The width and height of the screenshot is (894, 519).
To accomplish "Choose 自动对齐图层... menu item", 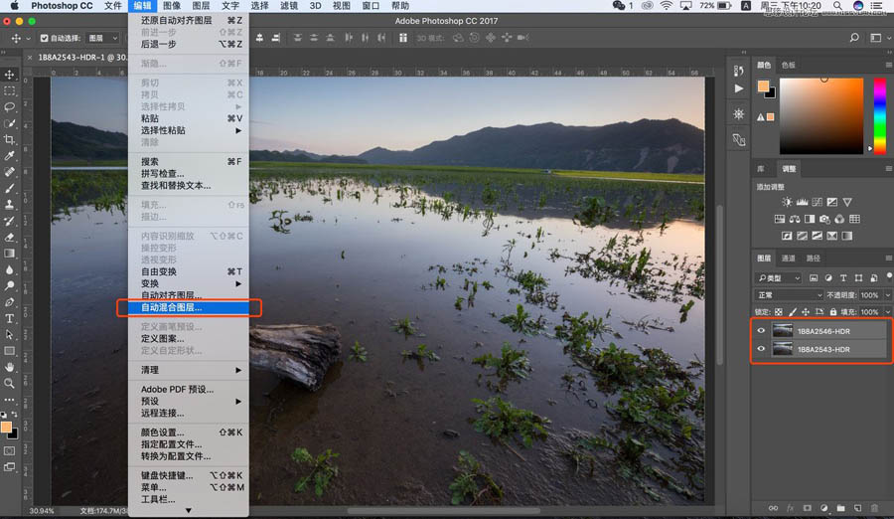I will point(188,295).
